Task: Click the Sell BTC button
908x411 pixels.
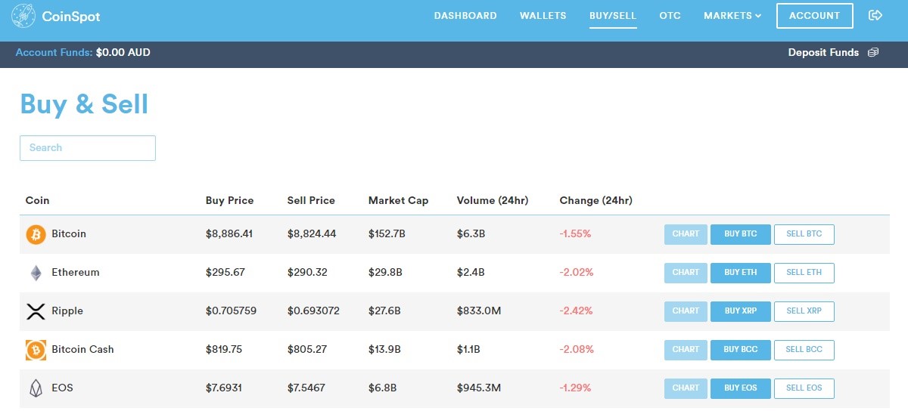Action: tap(804, 234)
